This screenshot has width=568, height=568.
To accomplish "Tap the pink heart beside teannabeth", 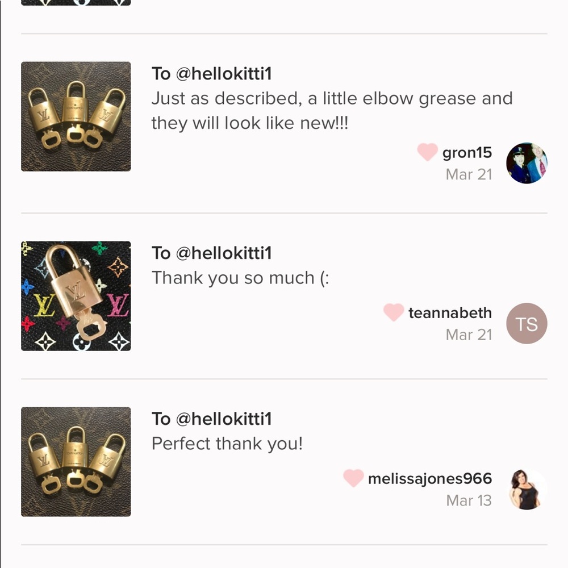I will 393,312.
